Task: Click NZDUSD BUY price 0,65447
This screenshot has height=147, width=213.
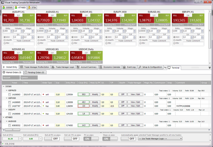Action: click(x=27, y=56)
